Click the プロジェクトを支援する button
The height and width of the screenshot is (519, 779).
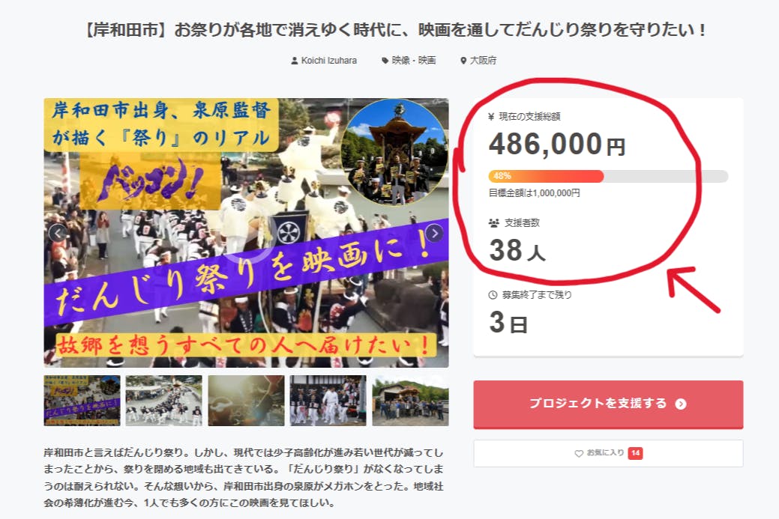pos(608,404)
